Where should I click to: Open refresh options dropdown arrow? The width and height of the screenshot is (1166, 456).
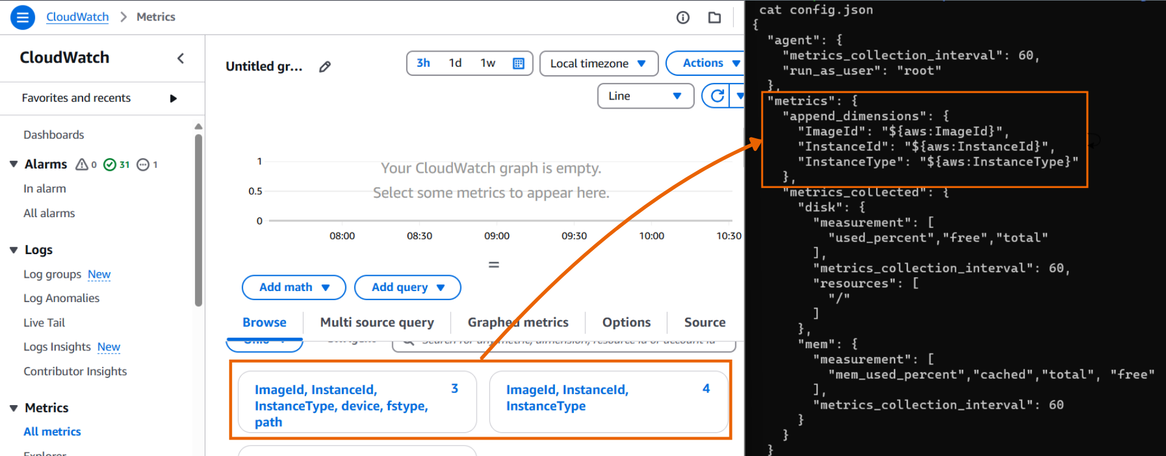(x=739, y=96)
